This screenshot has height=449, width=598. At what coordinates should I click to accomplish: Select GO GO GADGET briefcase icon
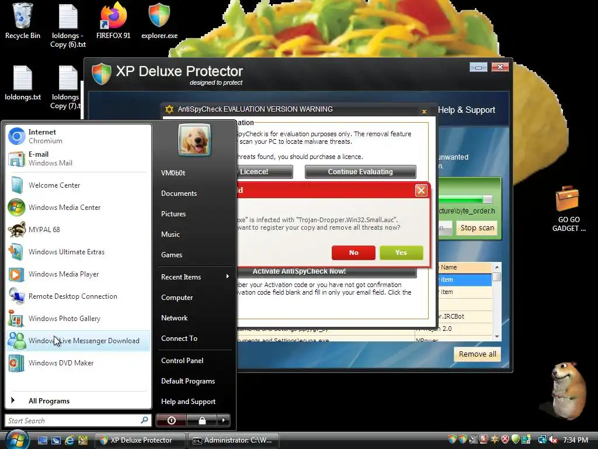pyautogui.click(x=569, y=209)
